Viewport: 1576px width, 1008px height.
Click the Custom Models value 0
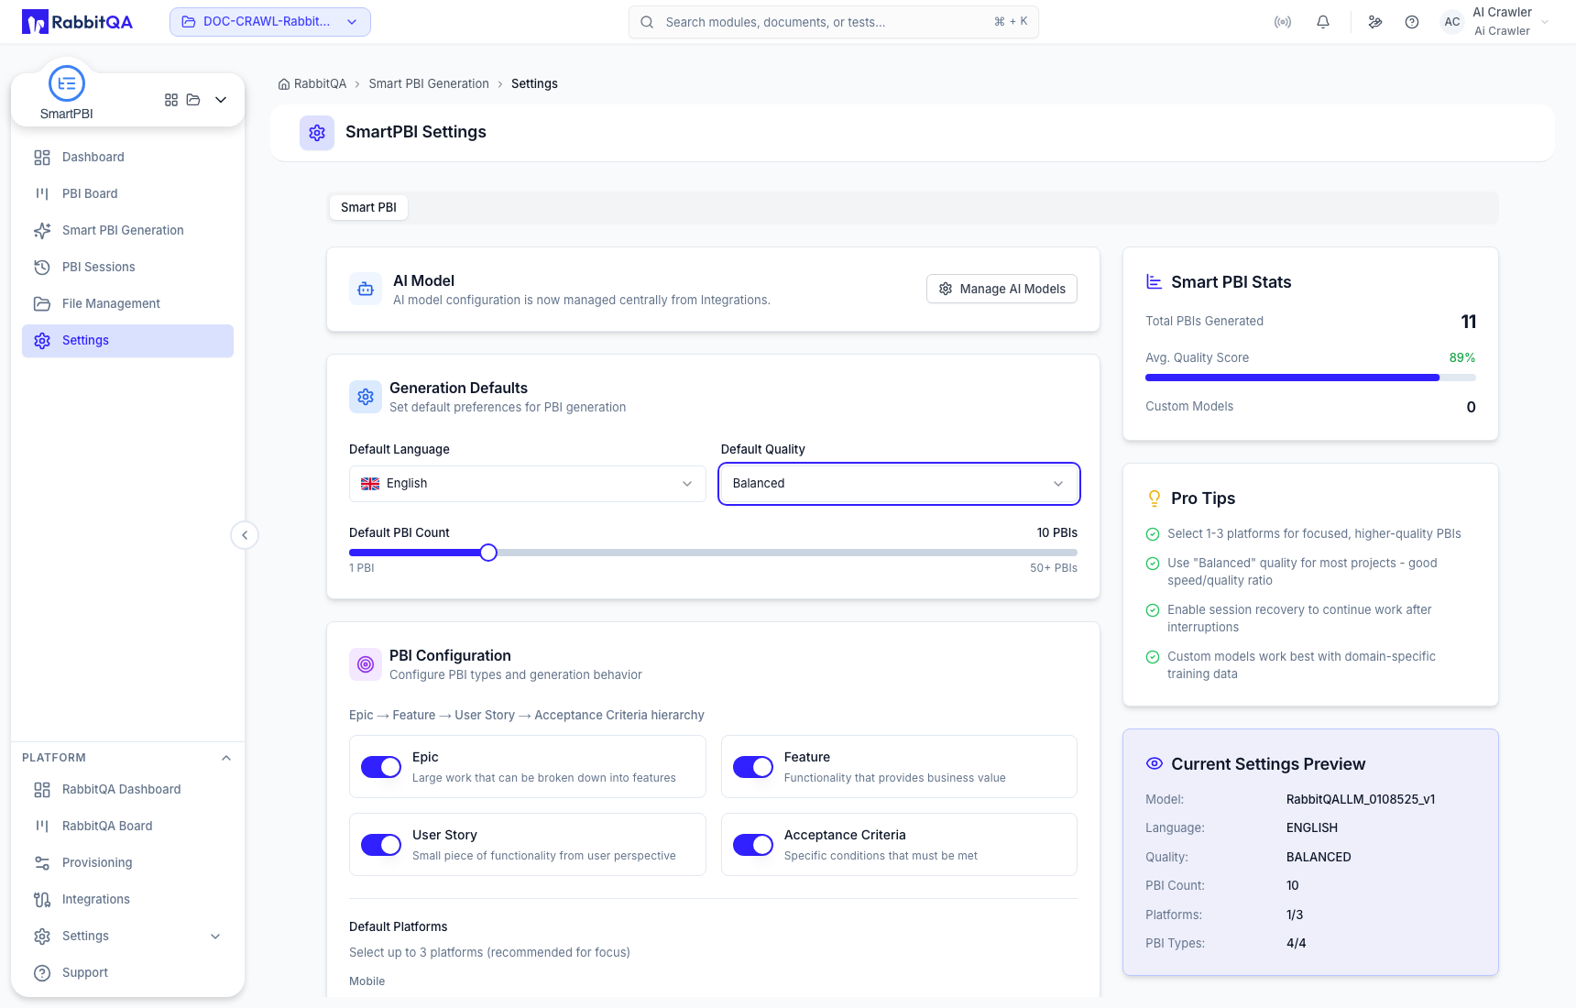point(1471,407)
